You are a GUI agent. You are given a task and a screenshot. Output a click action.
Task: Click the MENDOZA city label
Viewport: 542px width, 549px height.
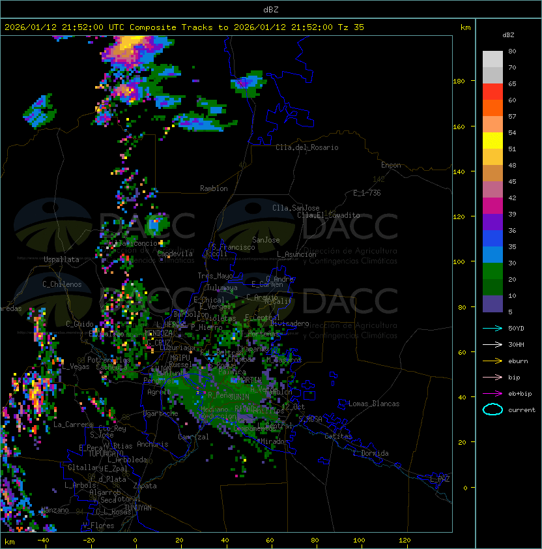point(158,333)
